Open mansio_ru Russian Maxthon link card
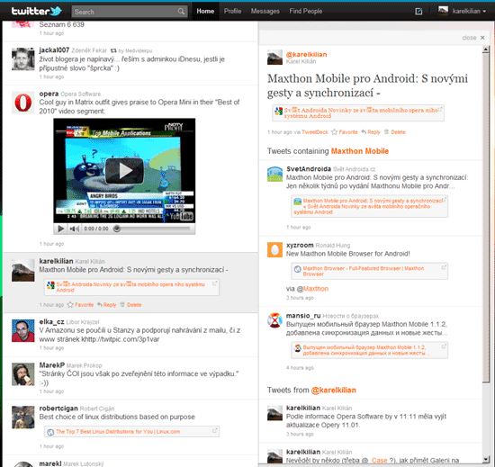This screenshot has width=495, height=467. coord(366,350)
